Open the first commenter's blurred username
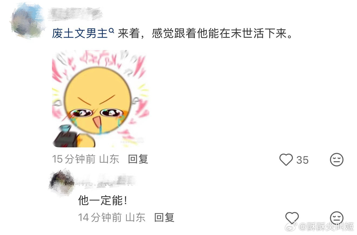Image resolution: width=357 pixels, height=235 pixels. pos(75,14)
